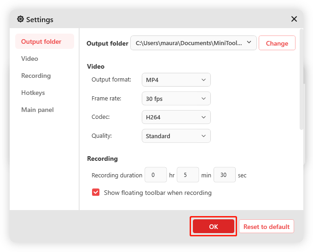Confirm settings with OK button

click(x=214, y=226)
